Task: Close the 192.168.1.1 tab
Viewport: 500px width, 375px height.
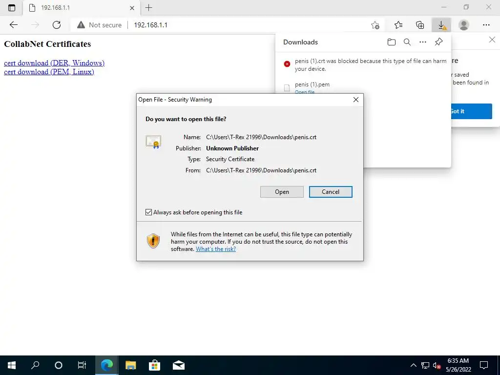Action: point(132,8)
